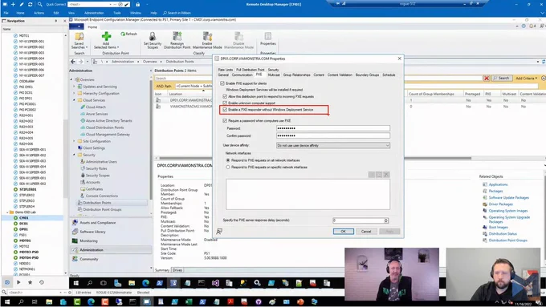Open the host Windows Start button
546x307 pixels.
(x=7, y=301)
